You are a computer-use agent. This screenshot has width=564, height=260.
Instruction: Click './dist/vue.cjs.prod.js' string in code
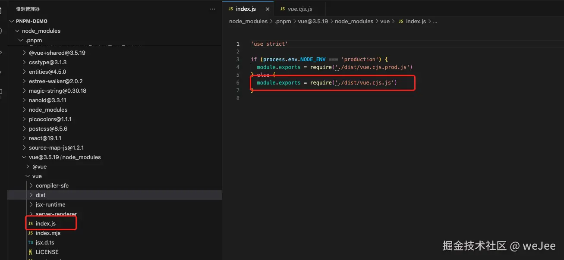coord(372,67)
